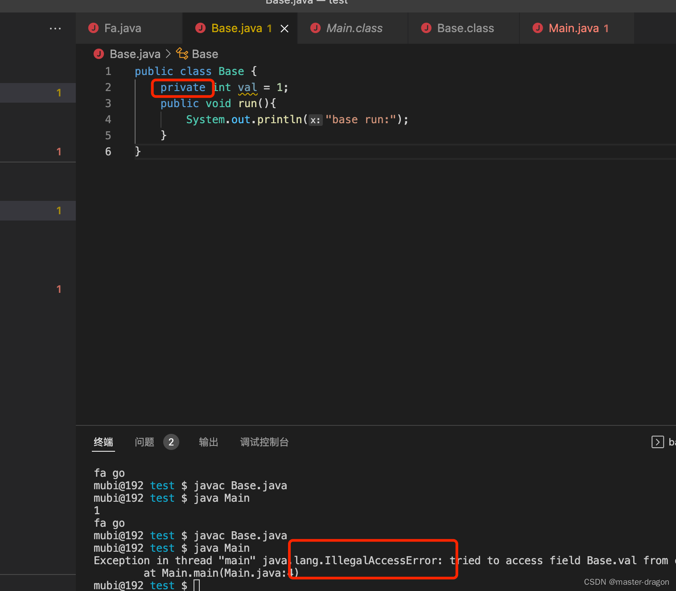Click the problems count badge 2
Viewport: 676px width, 591px height.
pyautogui.click(x=171, y=442)
